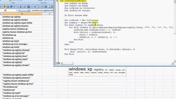Select cell '"windows xp error messages"'
This screenshot has height=99, width=176.
[22, 96]
